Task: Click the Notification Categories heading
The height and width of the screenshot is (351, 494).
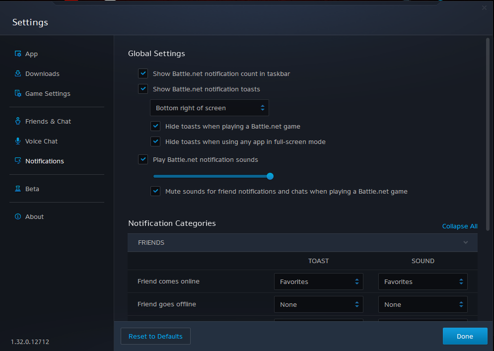Action: (172, 223)
